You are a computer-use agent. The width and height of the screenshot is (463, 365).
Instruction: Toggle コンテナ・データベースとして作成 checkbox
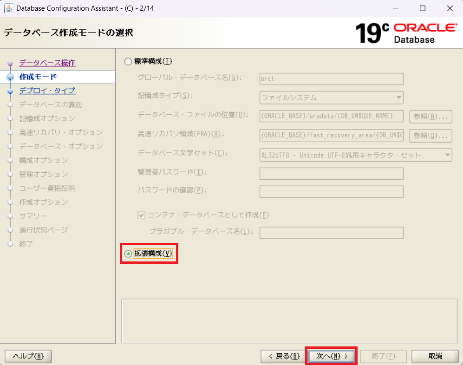click(x=142, y=215)
